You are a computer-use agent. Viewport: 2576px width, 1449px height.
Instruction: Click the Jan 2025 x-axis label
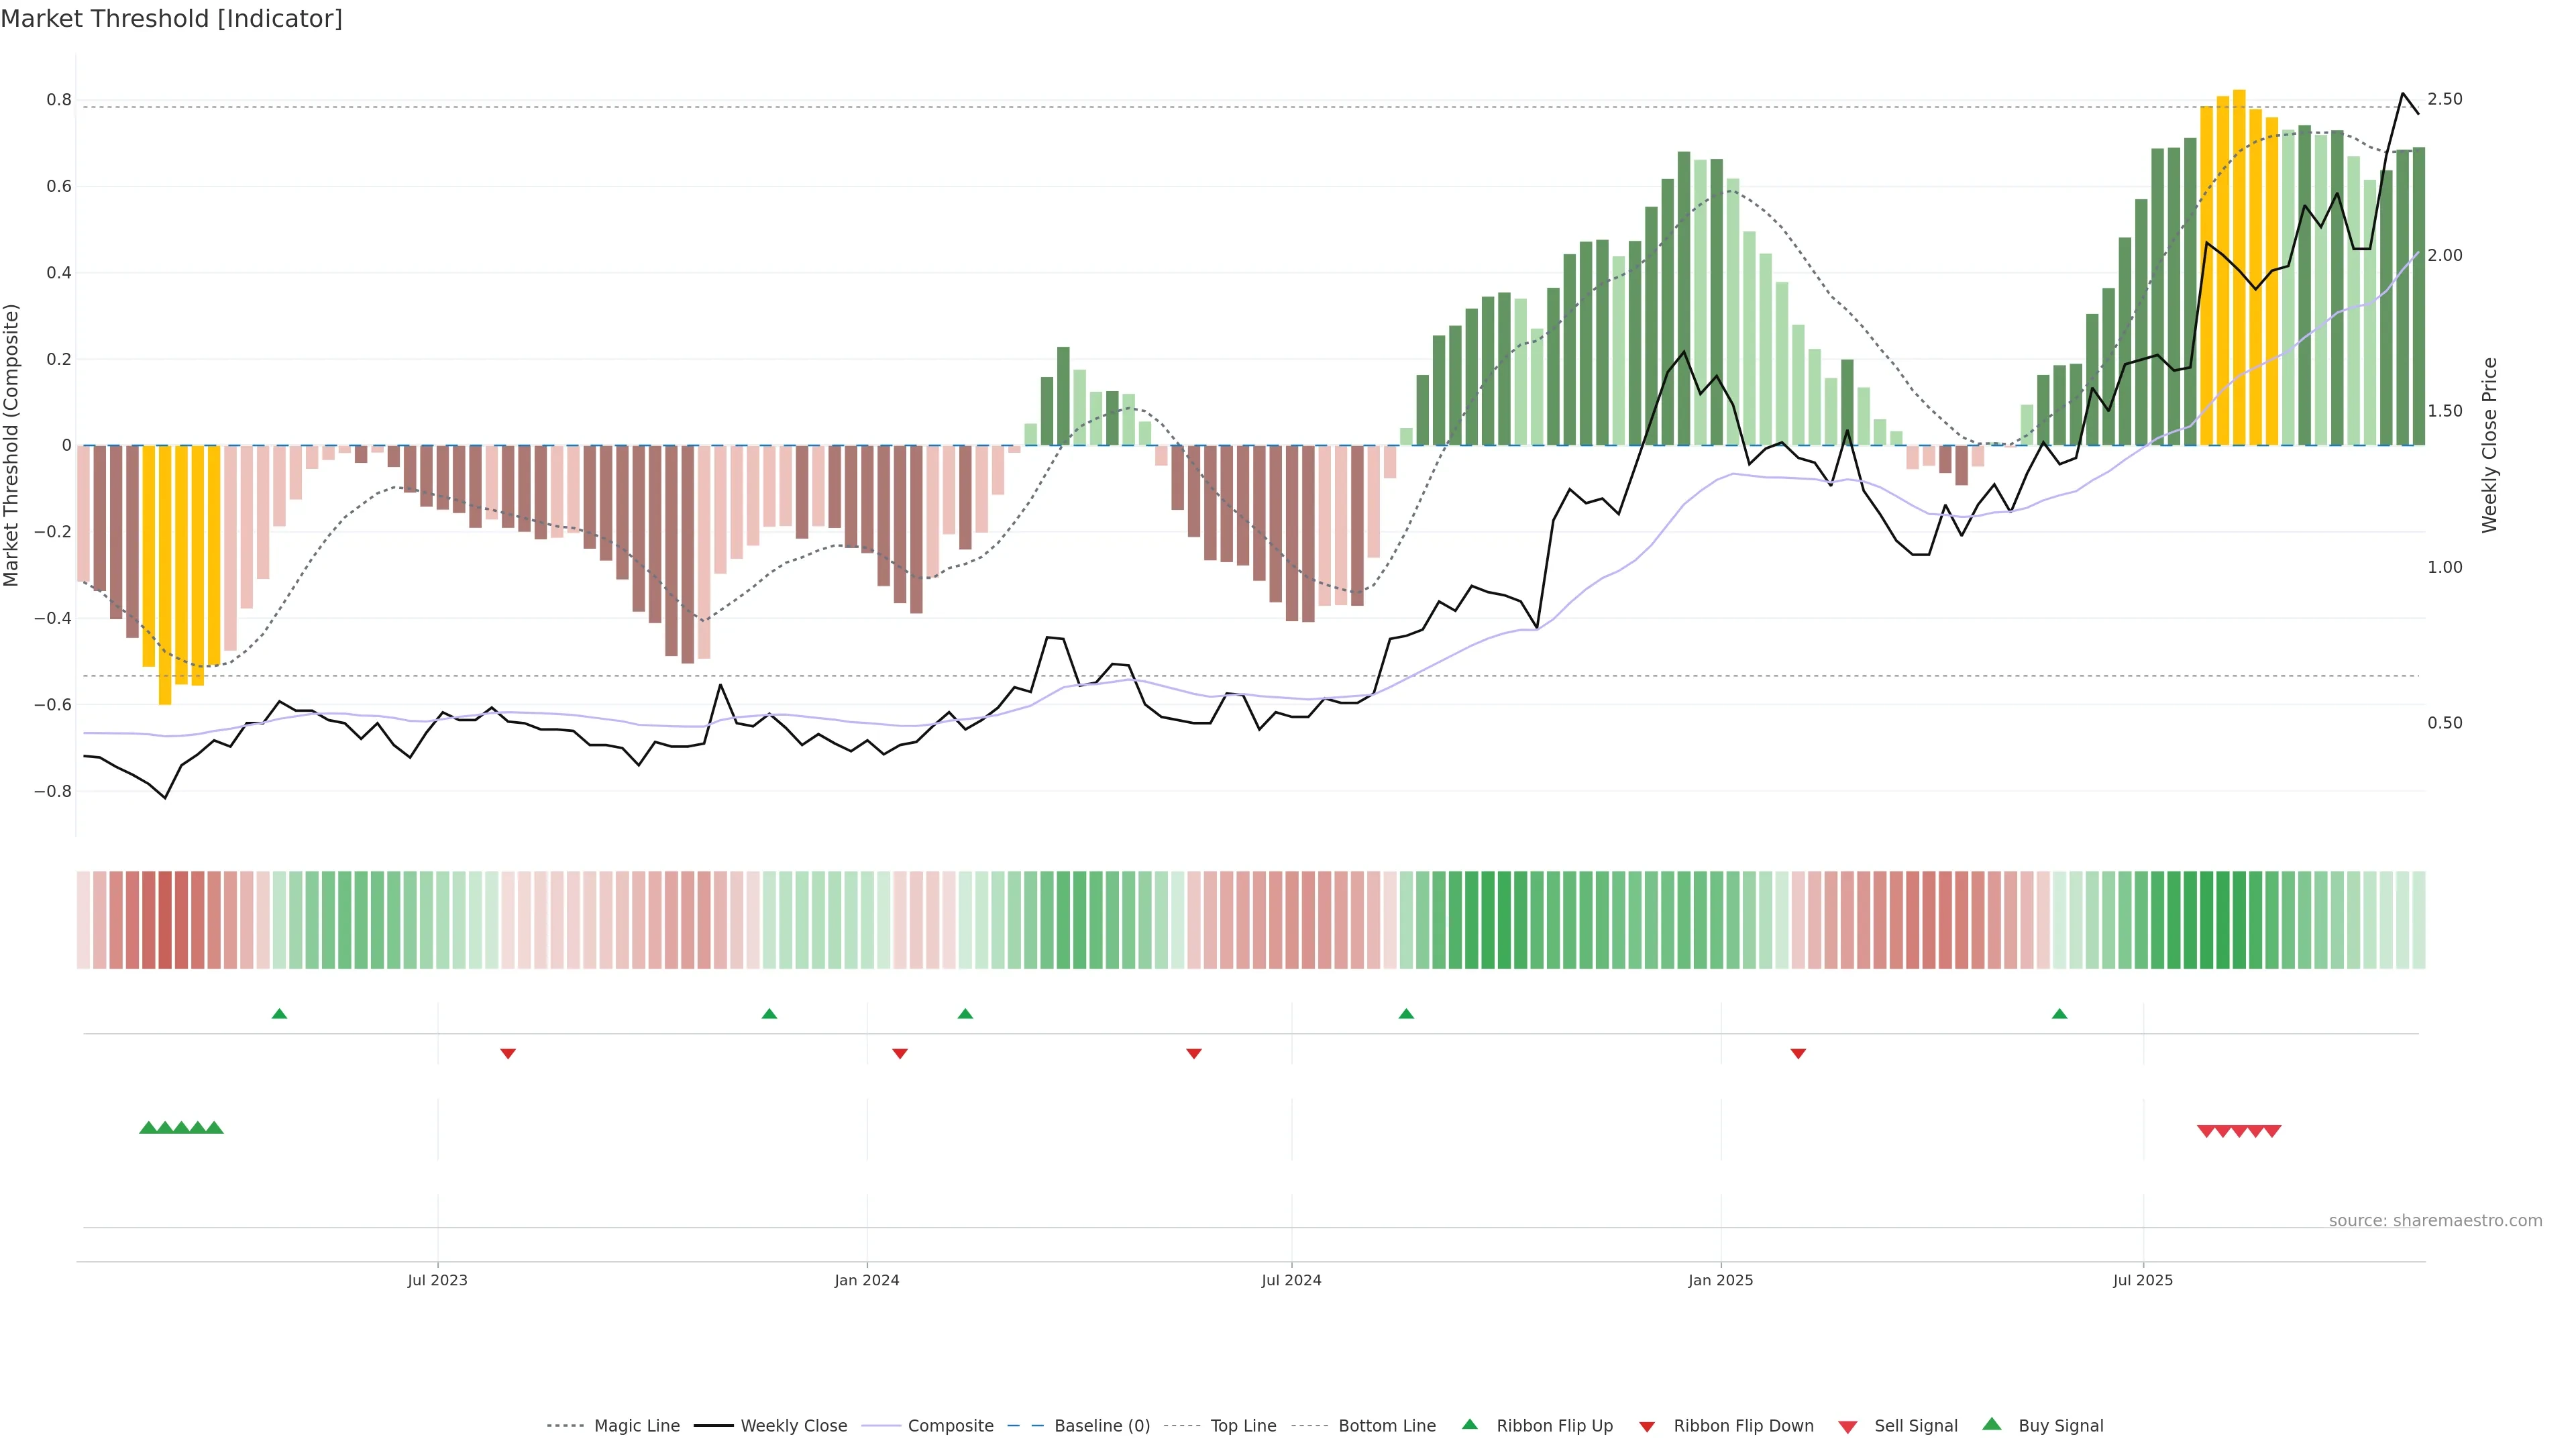[x=1720, y=1280]
